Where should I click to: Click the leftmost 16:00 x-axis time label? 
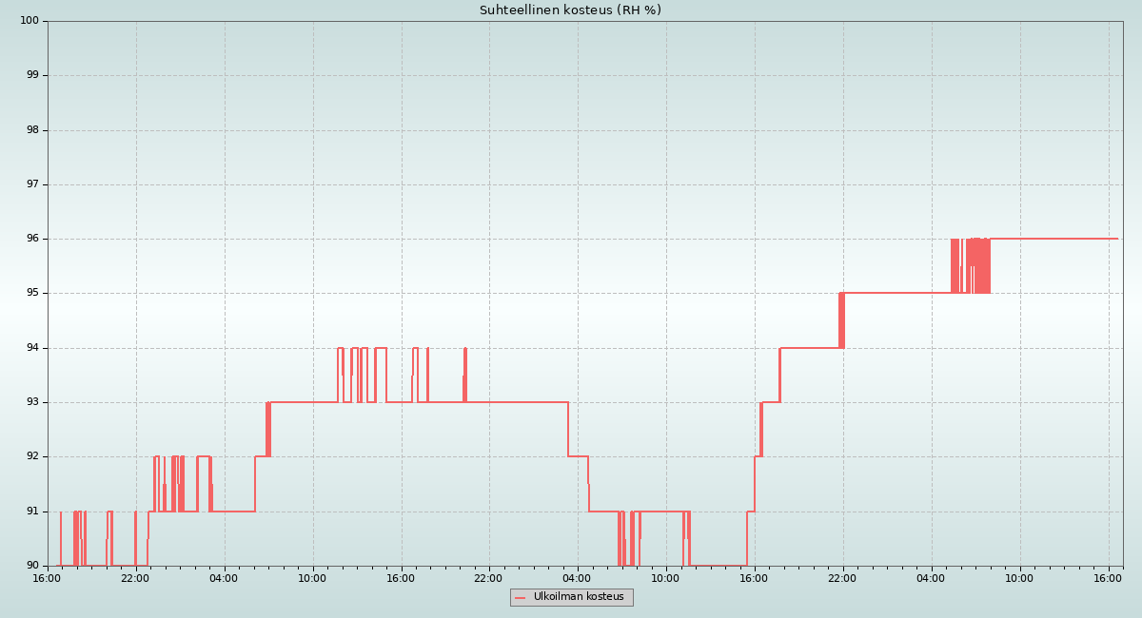click(47, 578)
